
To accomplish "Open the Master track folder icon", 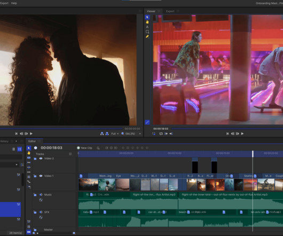I will point(35,230).
